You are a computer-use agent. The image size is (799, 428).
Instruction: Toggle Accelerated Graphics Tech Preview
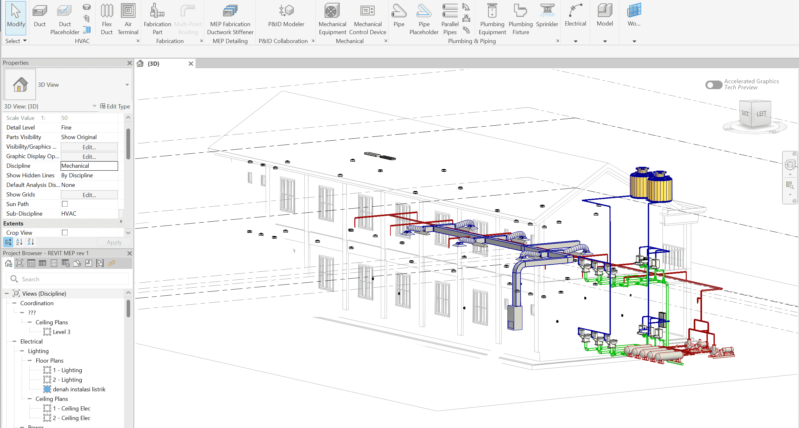[x=714, y=85]
